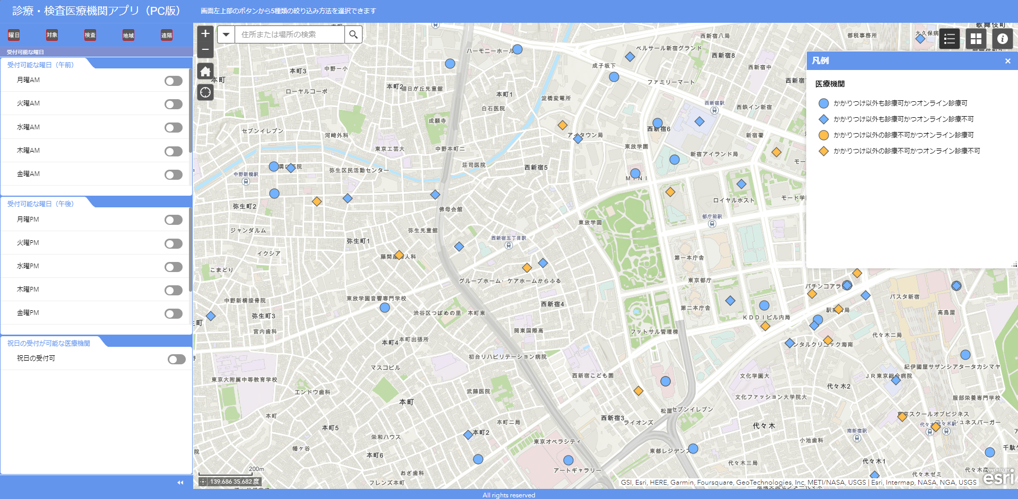This screenshot has height=499, width=1018.
Task: Expand 受付可能な曜日（午後） section header
Action: 41,204
